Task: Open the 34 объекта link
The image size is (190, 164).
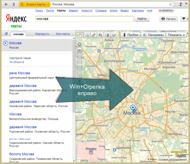Action: coord(16,62)
